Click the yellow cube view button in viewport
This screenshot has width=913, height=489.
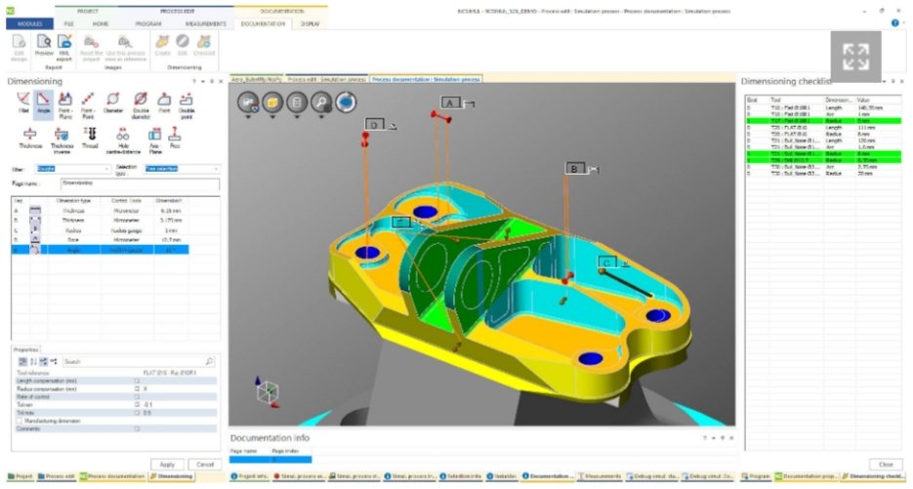(271, 102)
